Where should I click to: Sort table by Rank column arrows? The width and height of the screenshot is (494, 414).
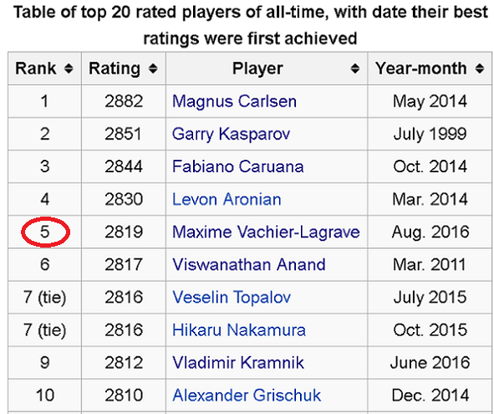pyautogui.click(x=69, y=69)
